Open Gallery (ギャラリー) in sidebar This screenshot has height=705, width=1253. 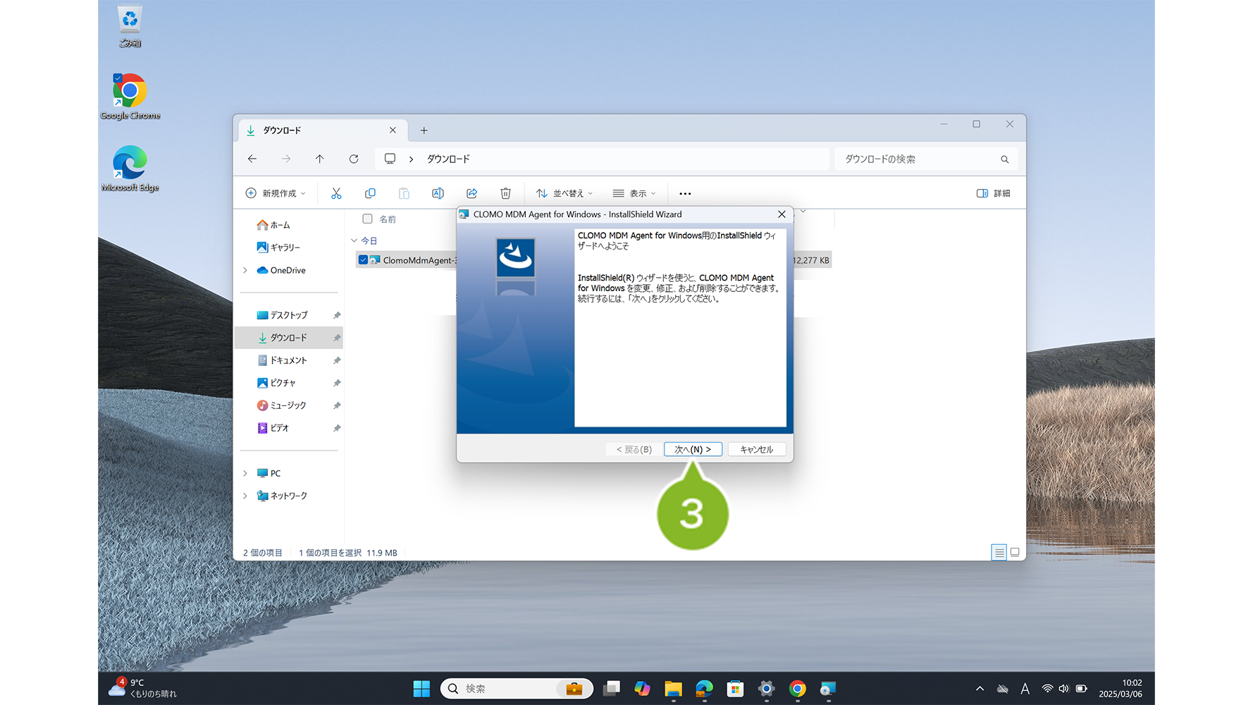(278, 247)
